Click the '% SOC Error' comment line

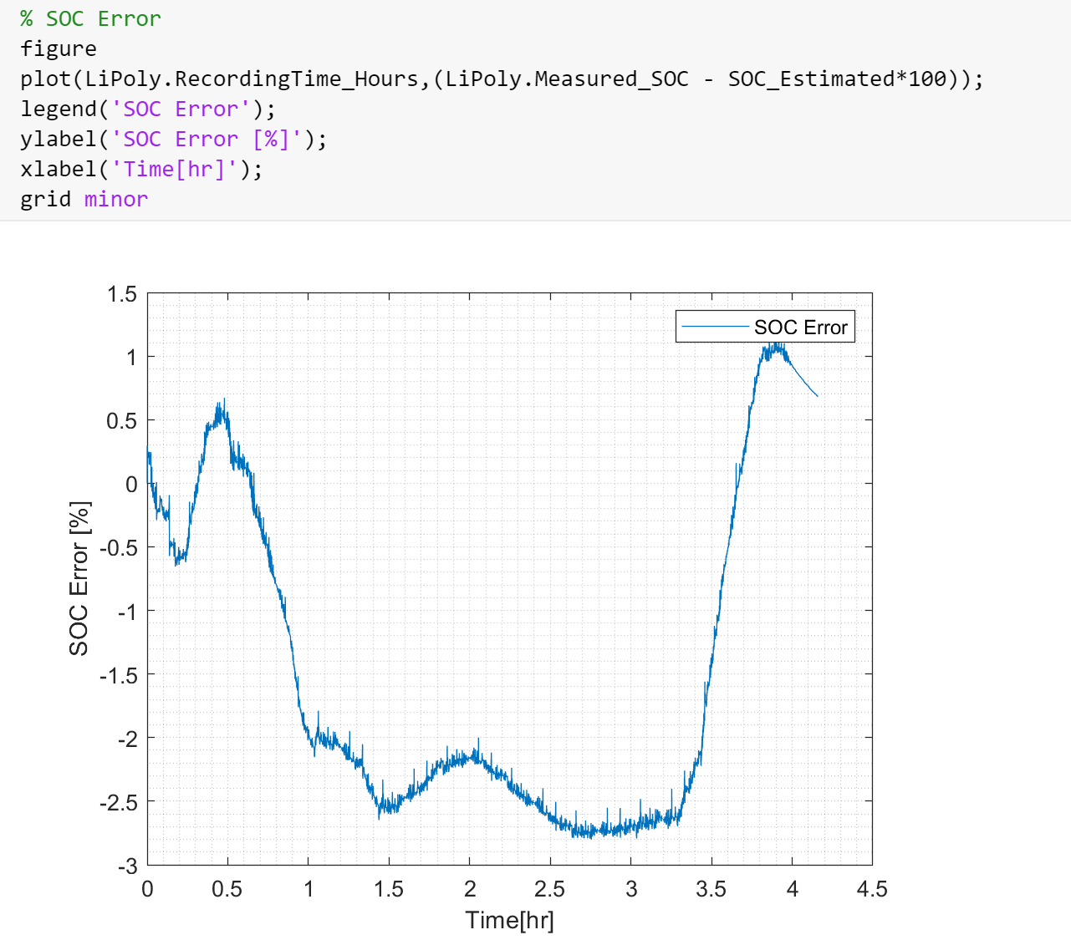(x=90, y=18)
